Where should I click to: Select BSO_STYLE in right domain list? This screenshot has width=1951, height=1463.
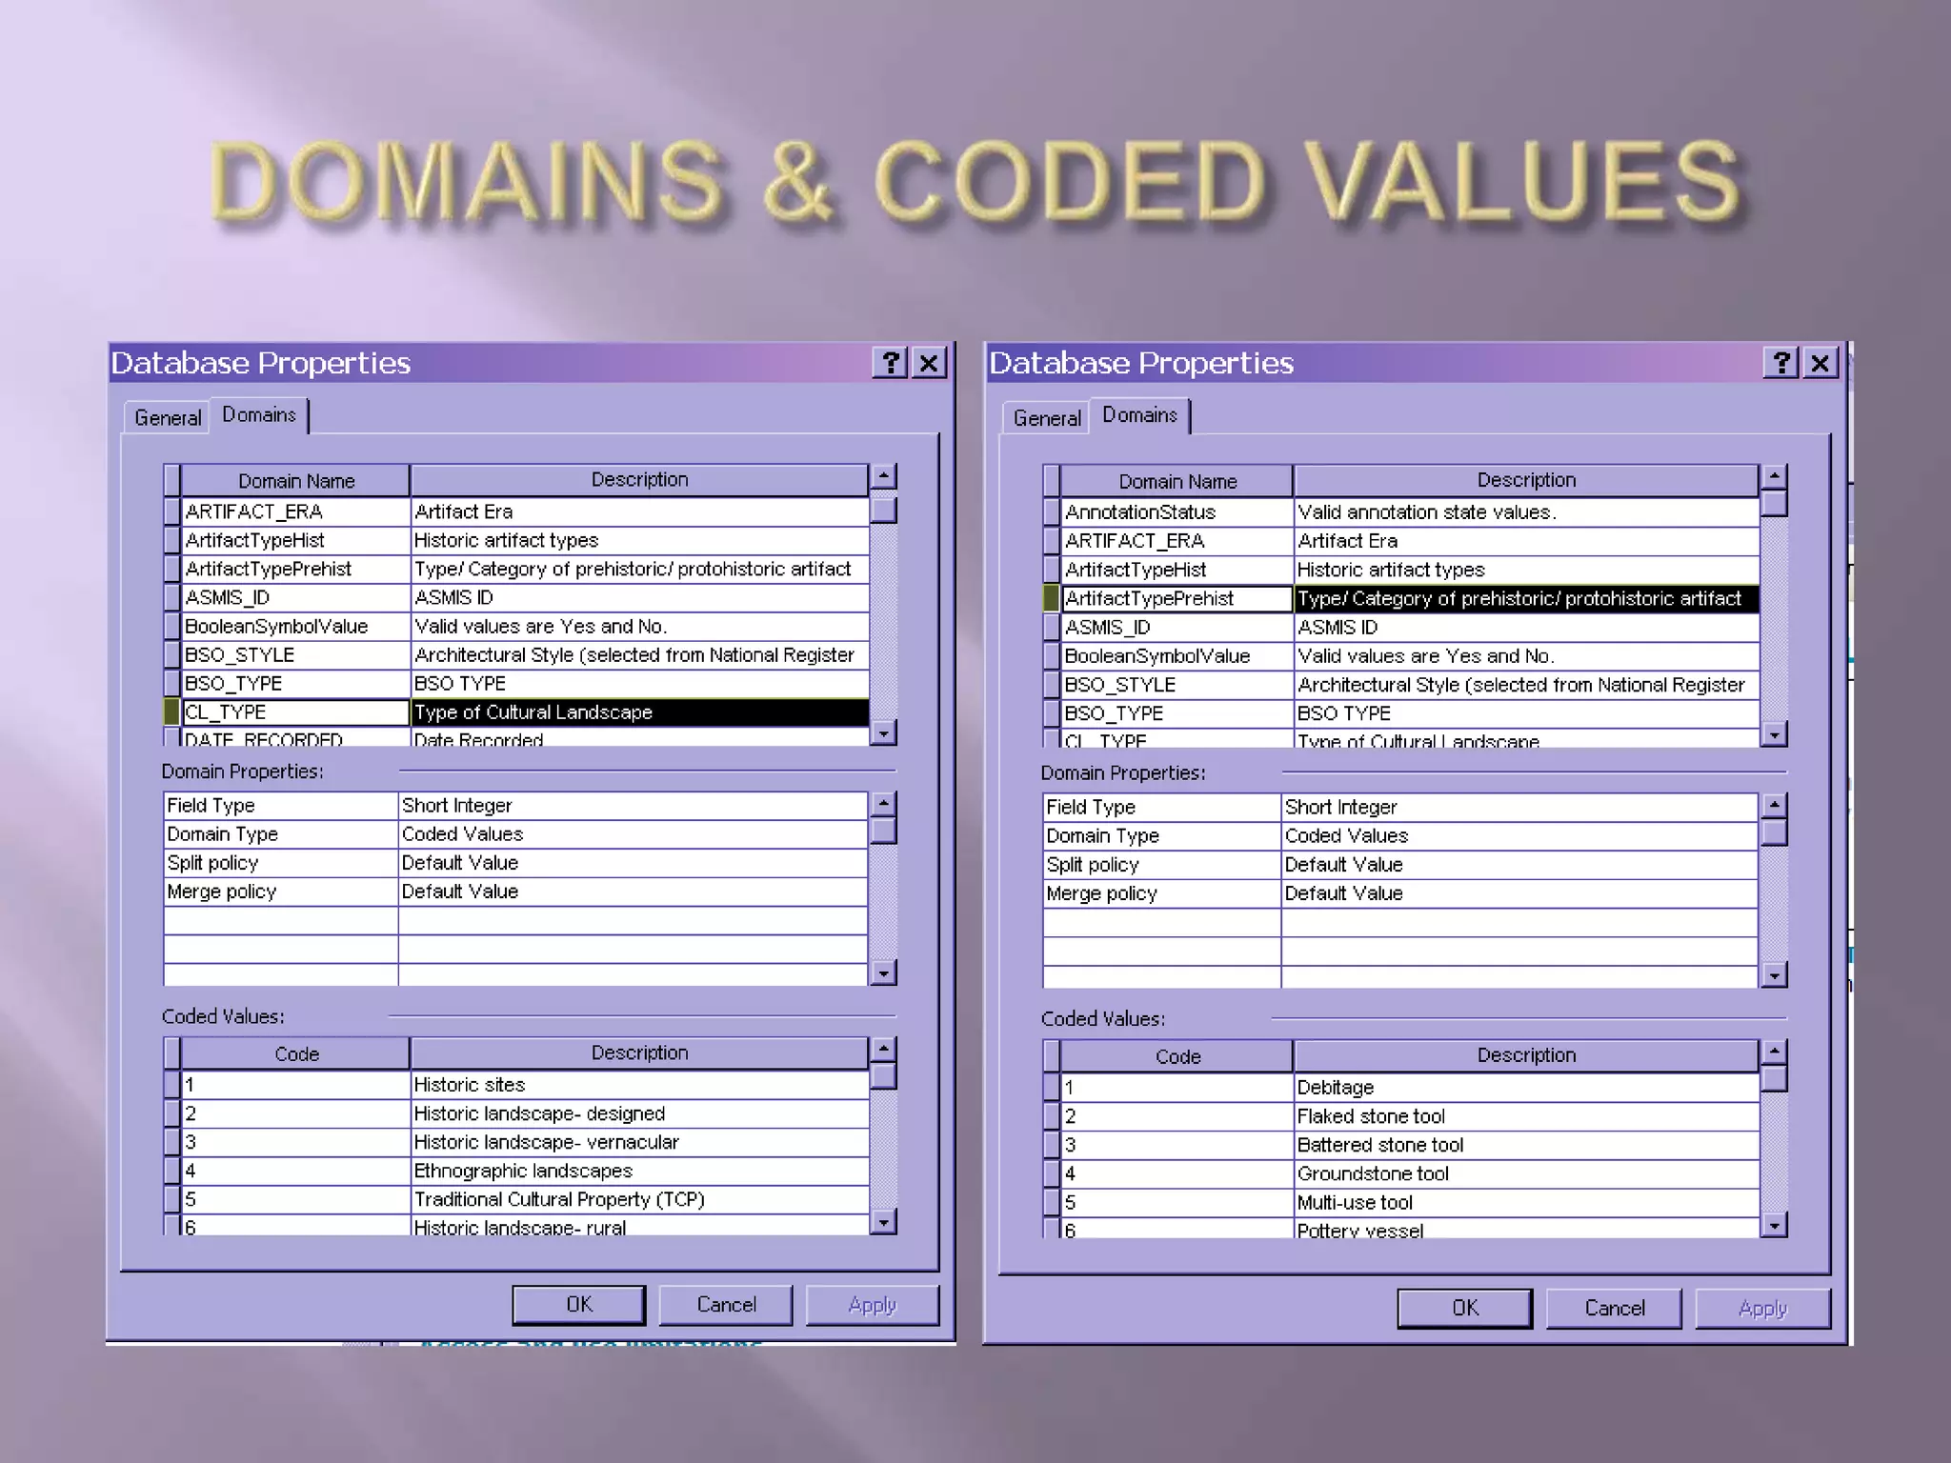[x=1177, y=685]
